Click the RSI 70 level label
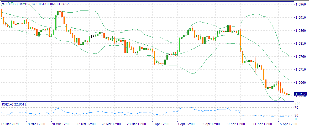Screen dimensions: 309x127 click(x=297, y=108)
